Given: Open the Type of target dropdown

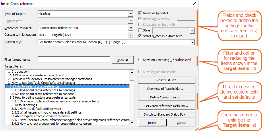Looking at the screenshot, I should (131, 14).
